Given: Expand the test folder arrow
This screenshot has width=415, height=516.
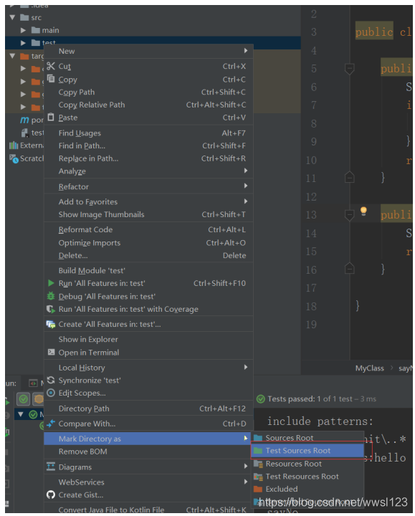Looking at the screenshot, I should click(x=23, y=43).
